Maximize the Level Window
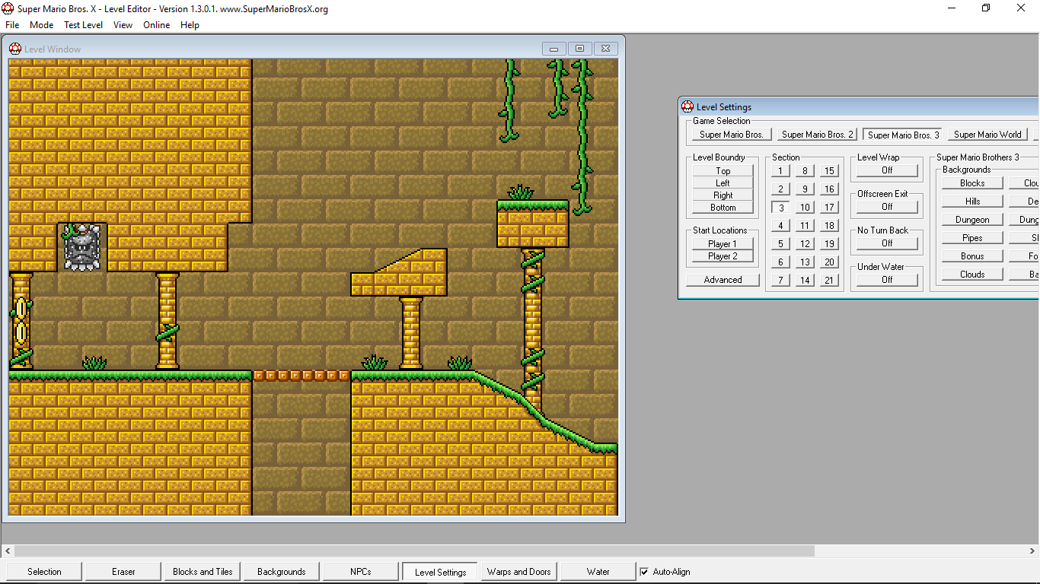The width and height of the screenshot is (1040, 584). click(579, 49)
